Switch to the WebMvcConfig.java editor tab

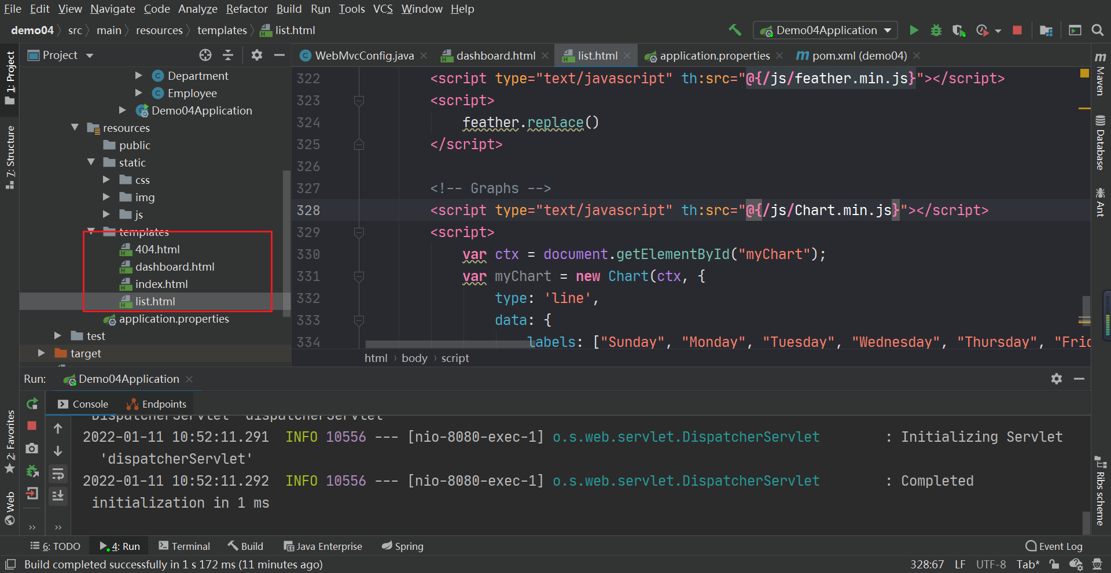tap(364, 56)
